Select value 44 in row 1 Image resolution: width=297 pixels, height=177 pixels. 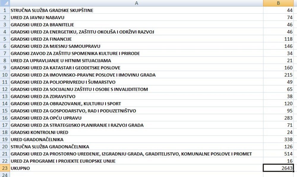[278, 10]
